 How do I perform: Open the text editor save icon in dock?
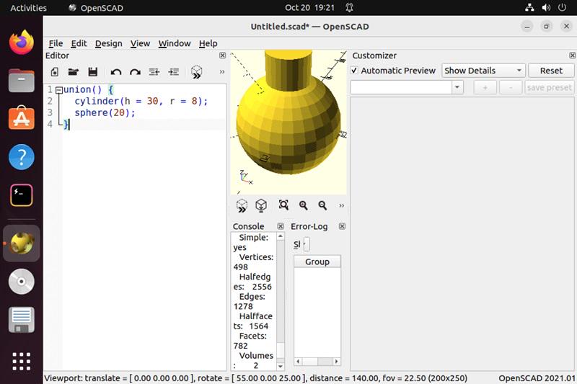point(22,320)
